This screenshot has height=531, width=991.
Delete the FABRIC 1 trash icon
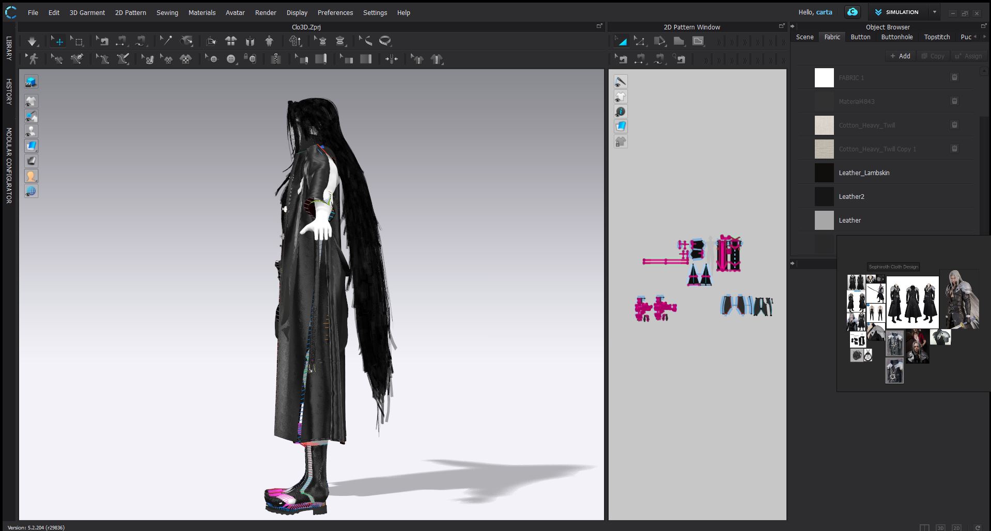point(954,77)
